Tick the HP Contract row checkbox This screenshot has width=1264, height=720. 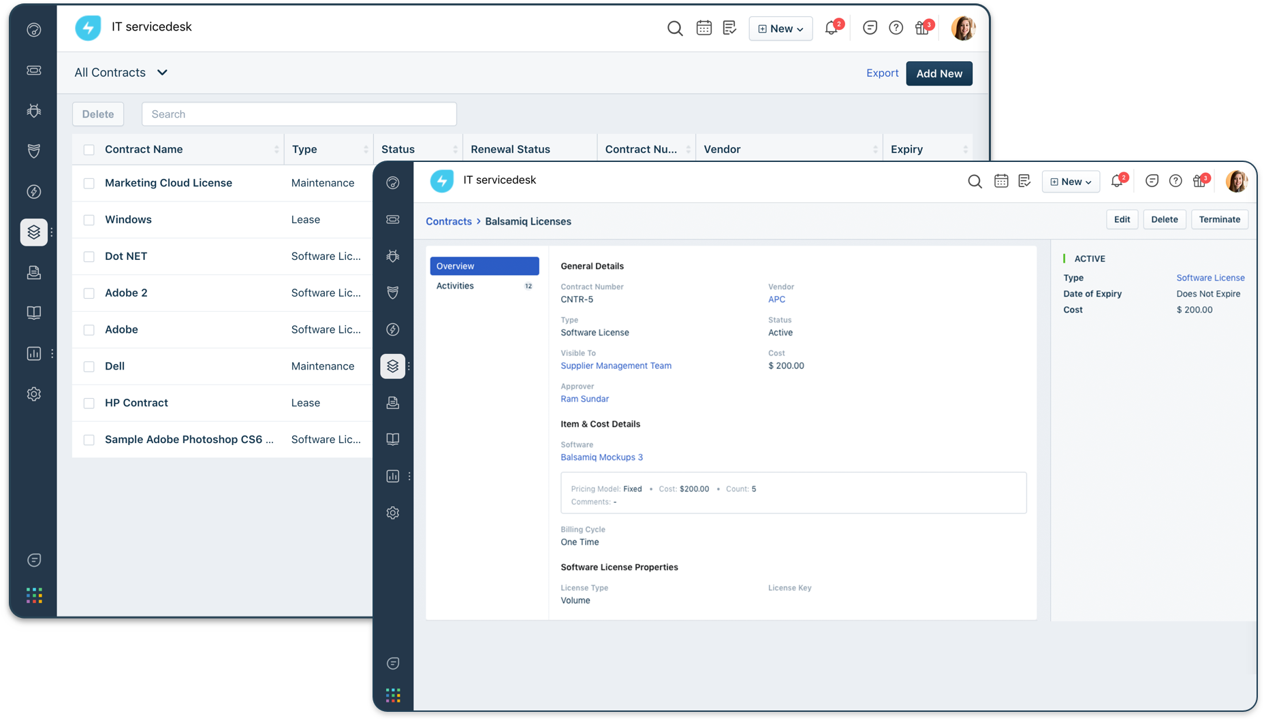click(89, 403)
